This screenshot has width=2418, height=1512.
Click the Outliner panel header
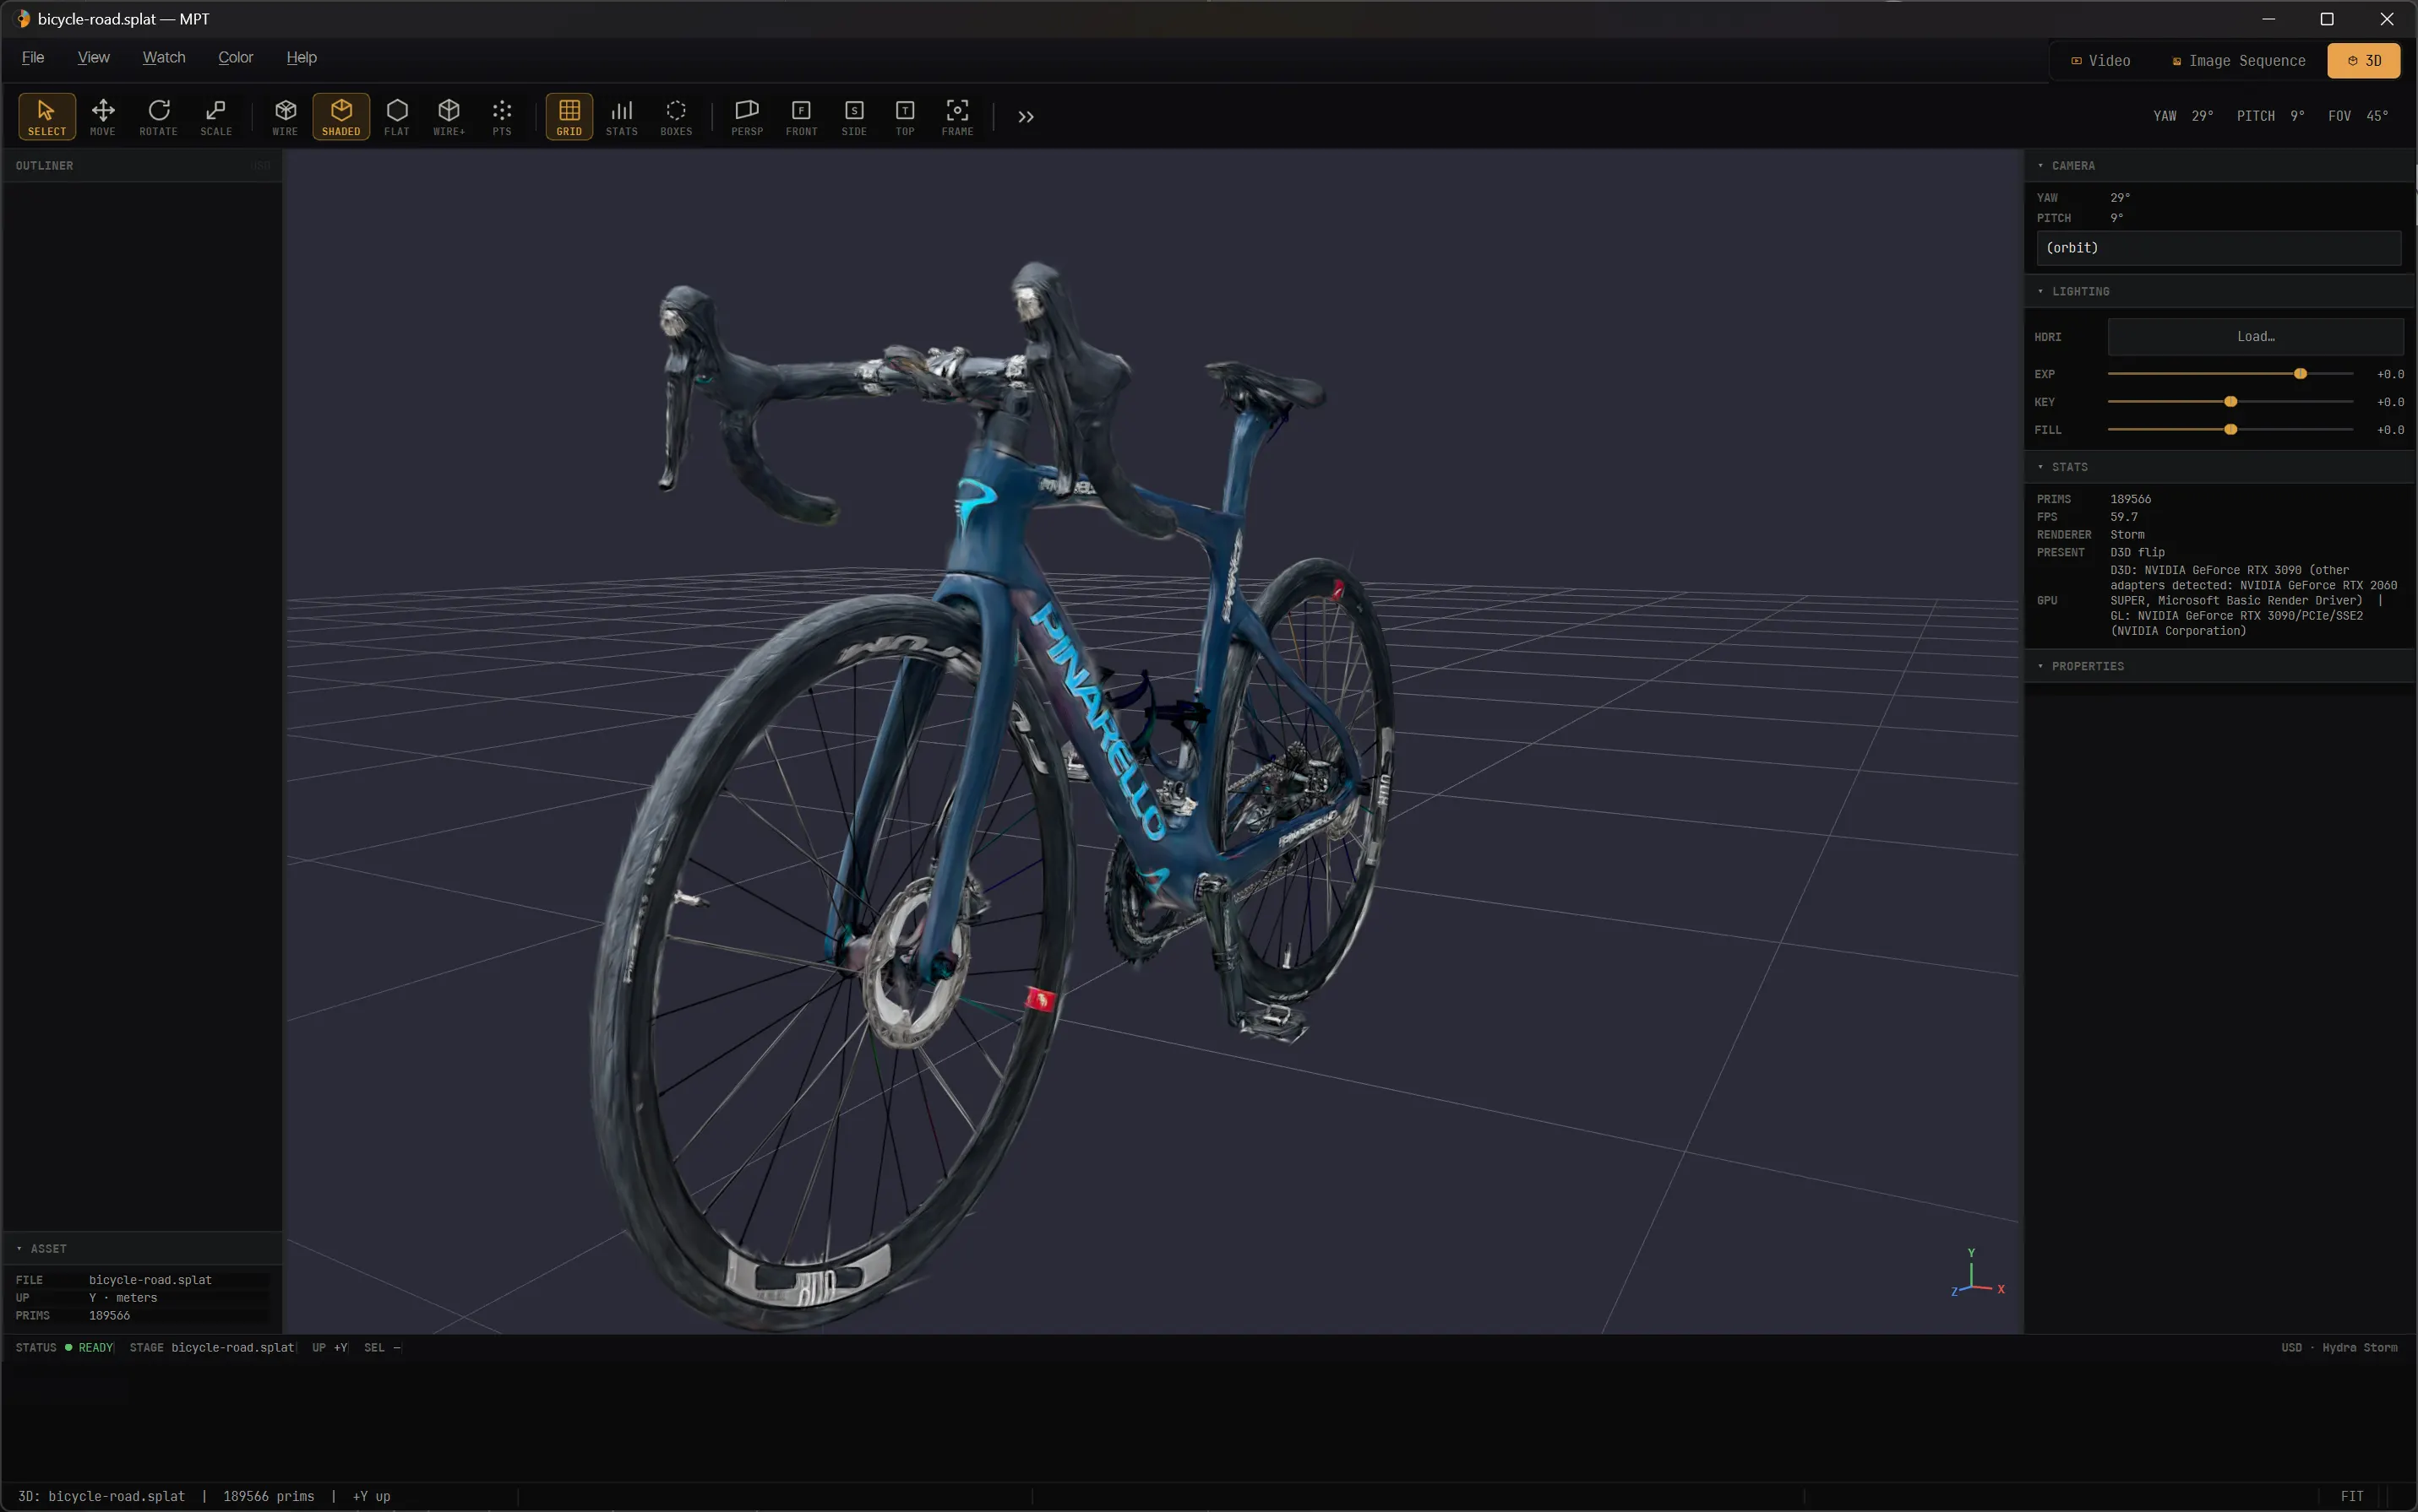tap(142, 166)
